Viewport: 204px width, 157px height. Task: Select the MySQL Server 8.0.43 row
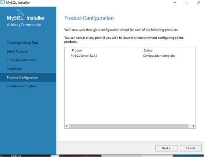tap(130, 56)
